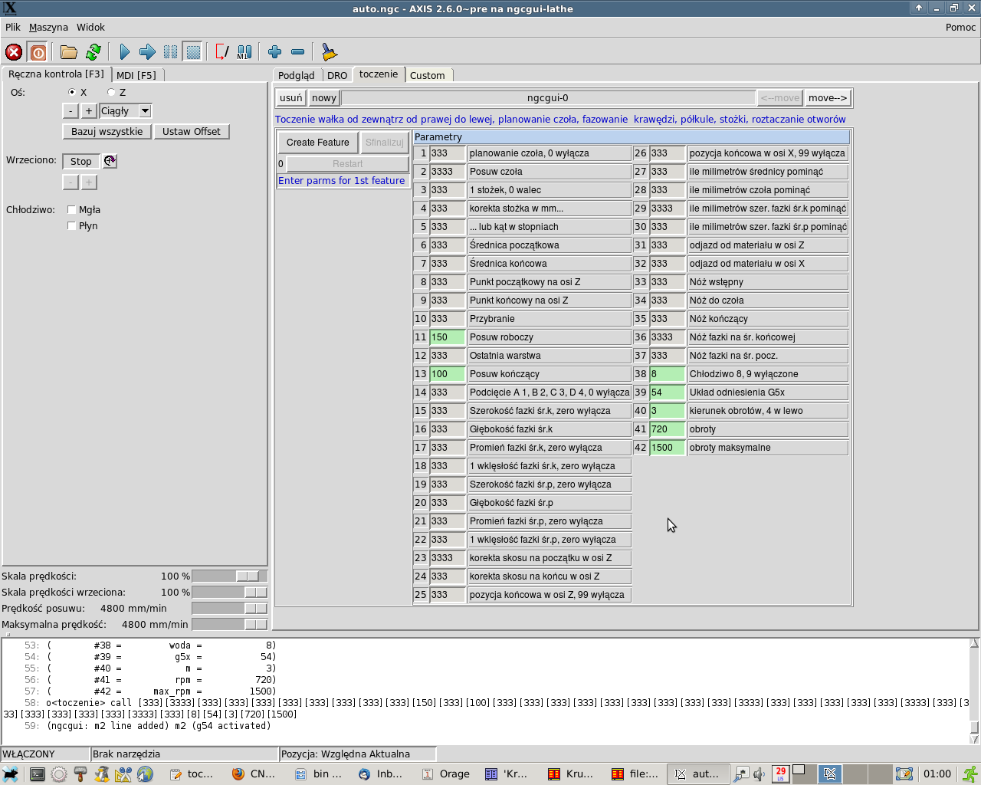Click Chłodziwo parameter field with 8
This screenshot has width=981, height=785.
click(668, 374)
